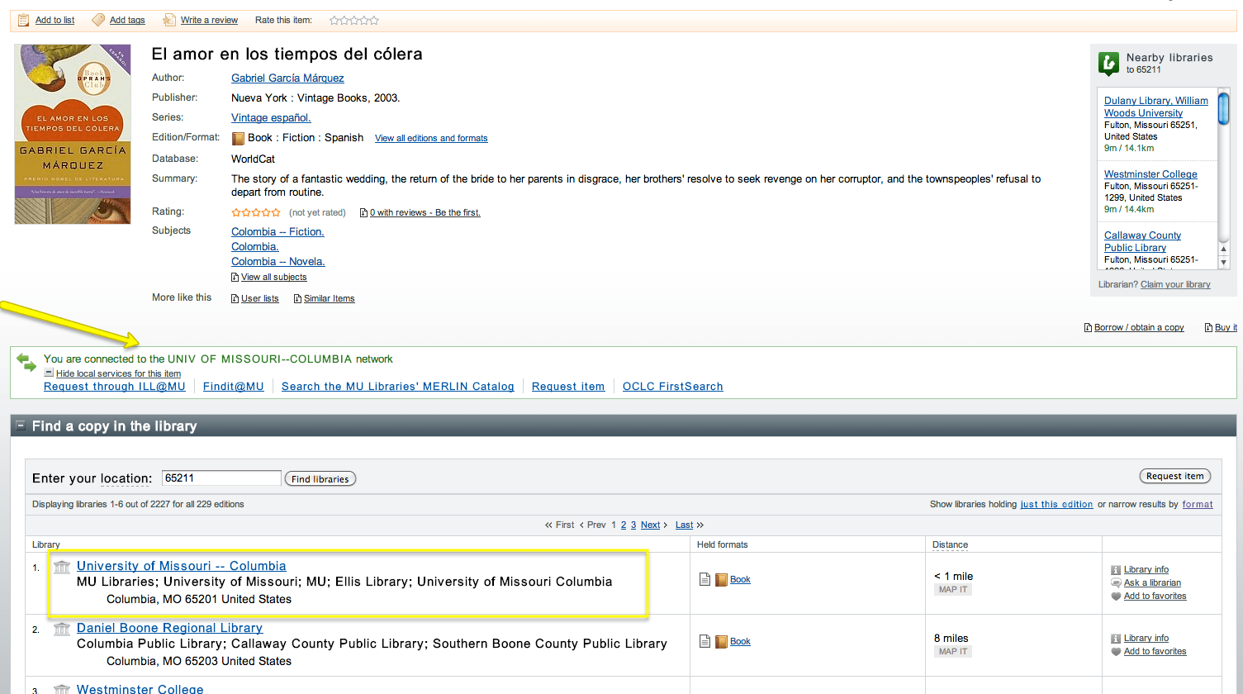This screenshot has height=694, width=1243.
Task: Click the building icon for Daniel Boone Regional Library
Action: 62,629
